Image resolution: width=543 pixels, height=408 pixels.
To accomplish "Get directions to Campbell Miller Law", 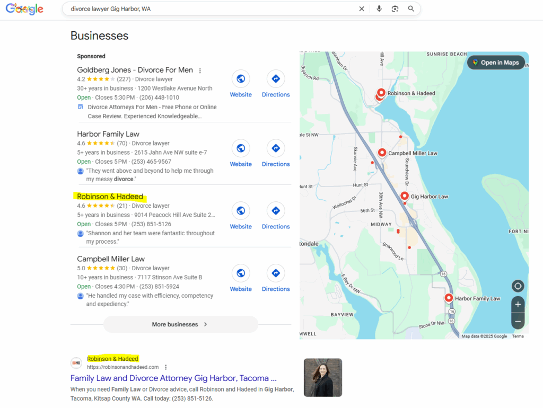I will 276,273.
